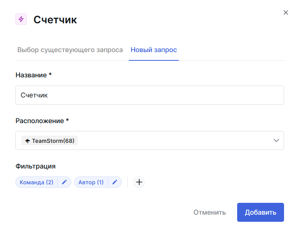Close the Счетчик dialog
299x234 pixels.
[286, 13]
